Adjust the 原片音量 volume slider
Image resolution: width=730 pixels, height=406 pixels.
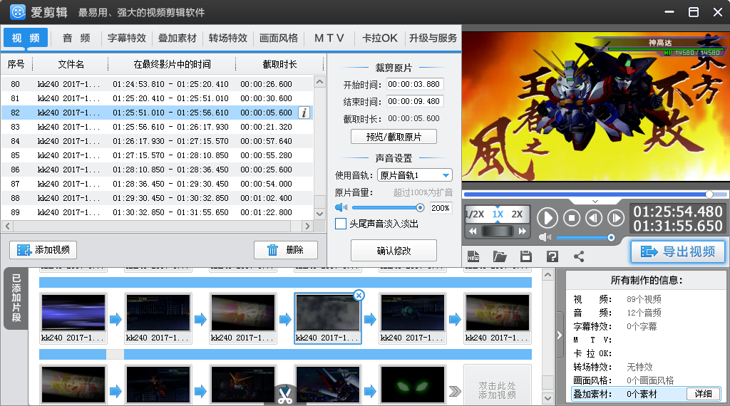coord(388,207)
